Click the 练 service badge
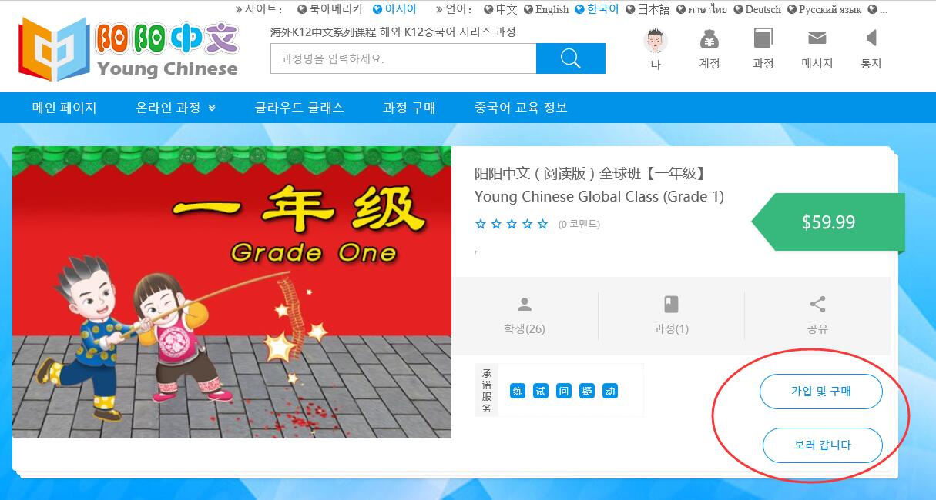Image resolution: width=936 pixels, height=500 pixels. pyautogui.click(x=518, y=391)
